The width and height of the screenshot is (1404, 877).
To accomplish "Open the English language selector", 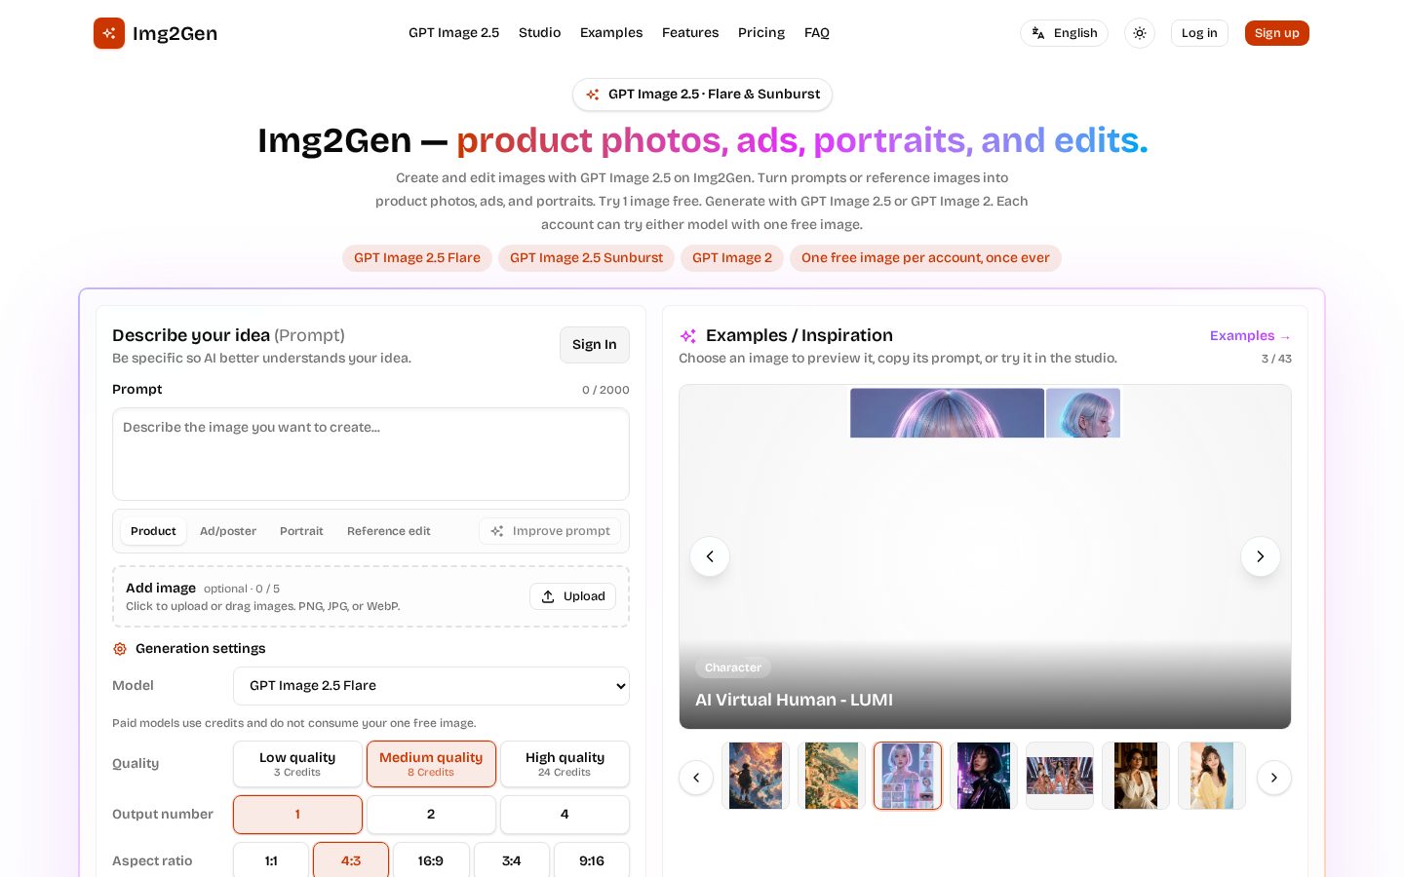I will pos(1064,33).
